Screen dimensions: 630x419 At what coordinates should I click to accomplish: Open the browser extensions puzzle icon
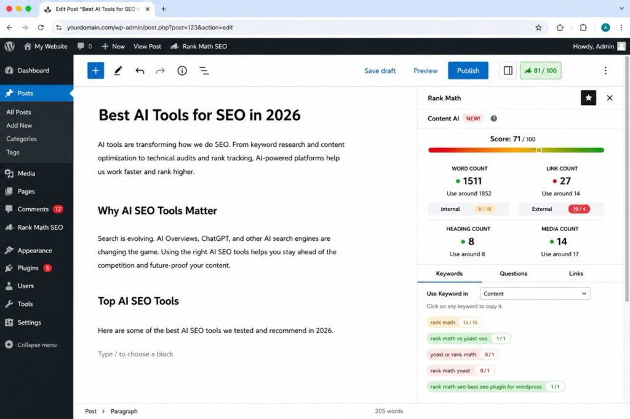coord(583,27)
